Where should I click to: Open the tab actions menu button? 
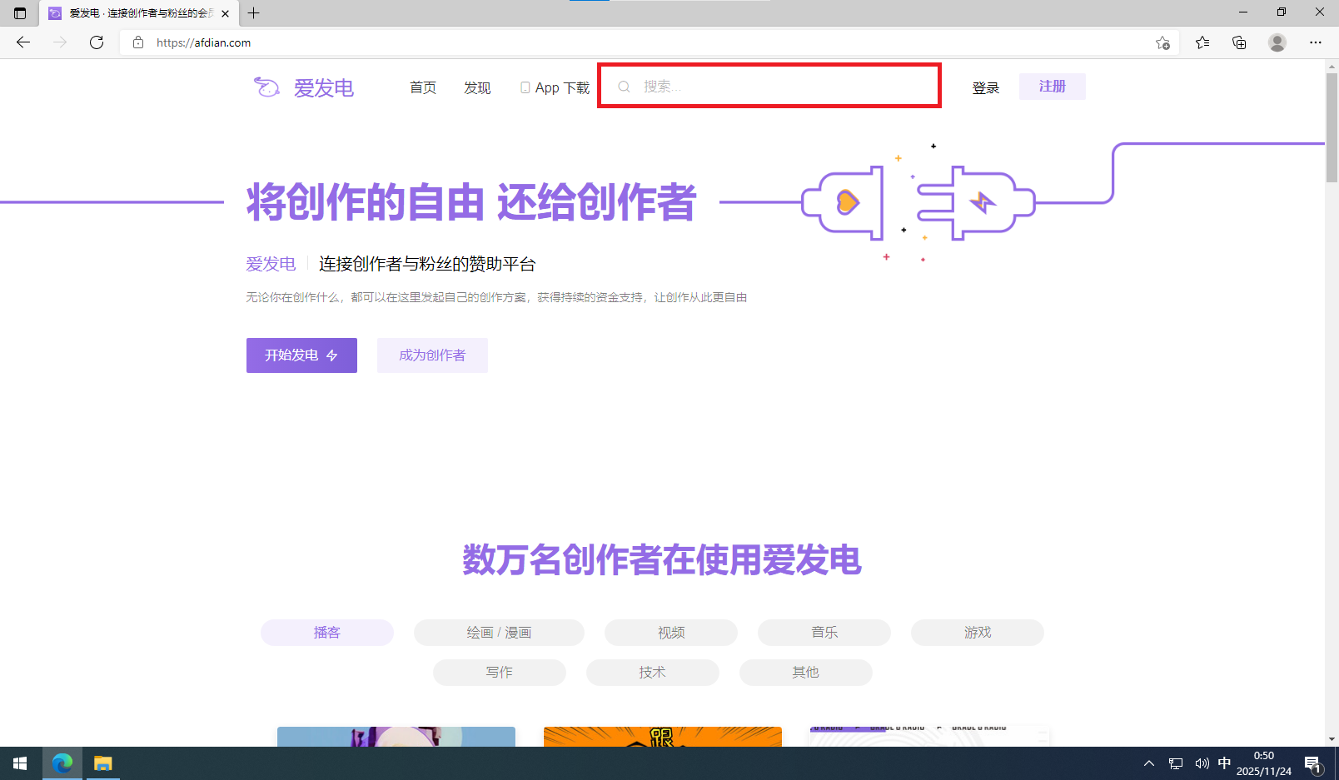20,13
